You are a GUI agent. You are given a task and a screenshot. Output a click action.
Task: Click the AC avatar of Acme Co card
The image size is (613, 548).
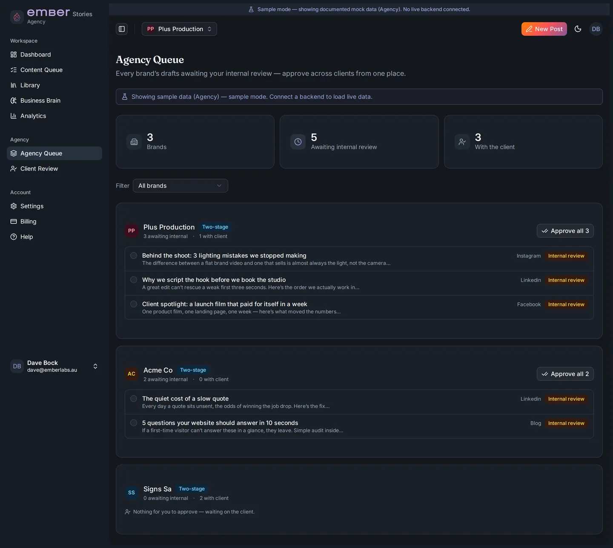(x=132, y=374)
